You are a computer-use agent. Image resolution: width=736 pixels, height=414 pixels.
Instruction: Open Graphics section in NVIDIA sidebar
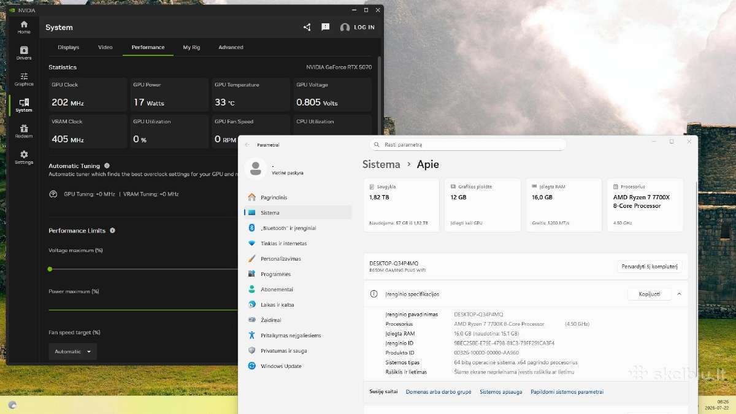coord(24,80)
